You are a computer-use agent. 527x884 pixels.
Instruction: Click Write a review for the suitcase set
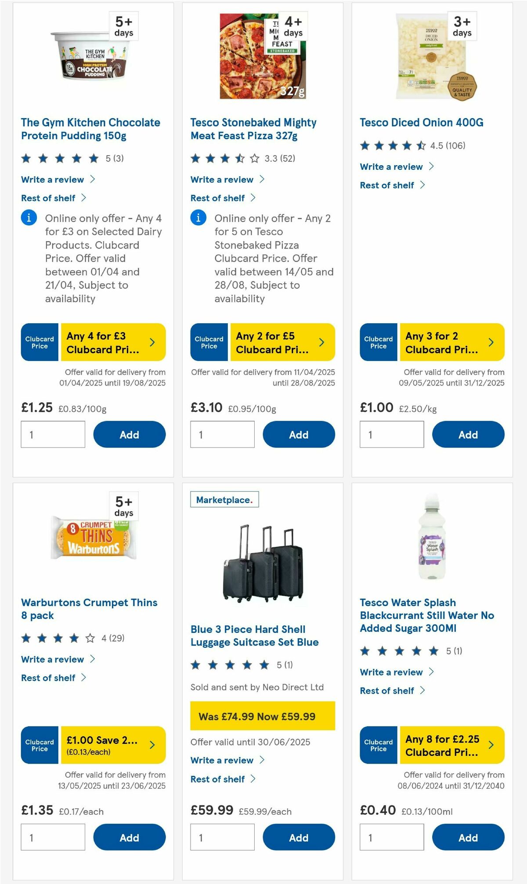(222, 760)
